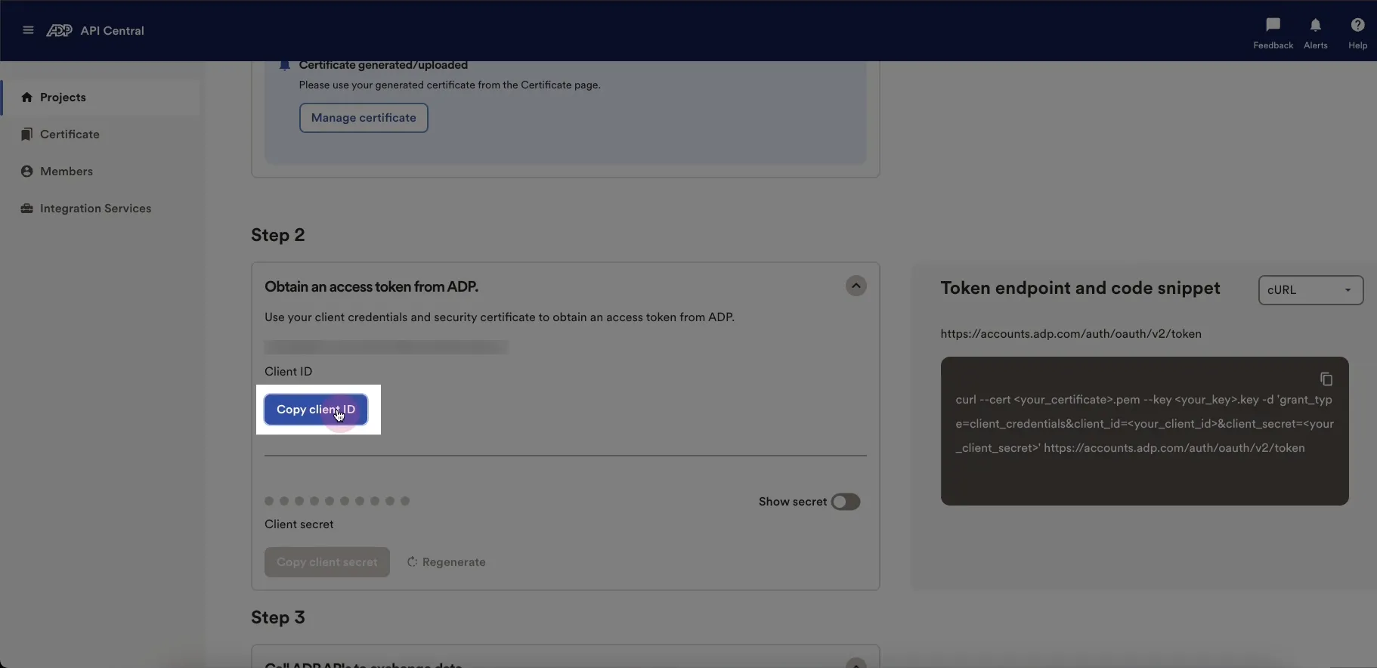Toggle the Show secret switch

pyautogui.click(x=845, y=502)
